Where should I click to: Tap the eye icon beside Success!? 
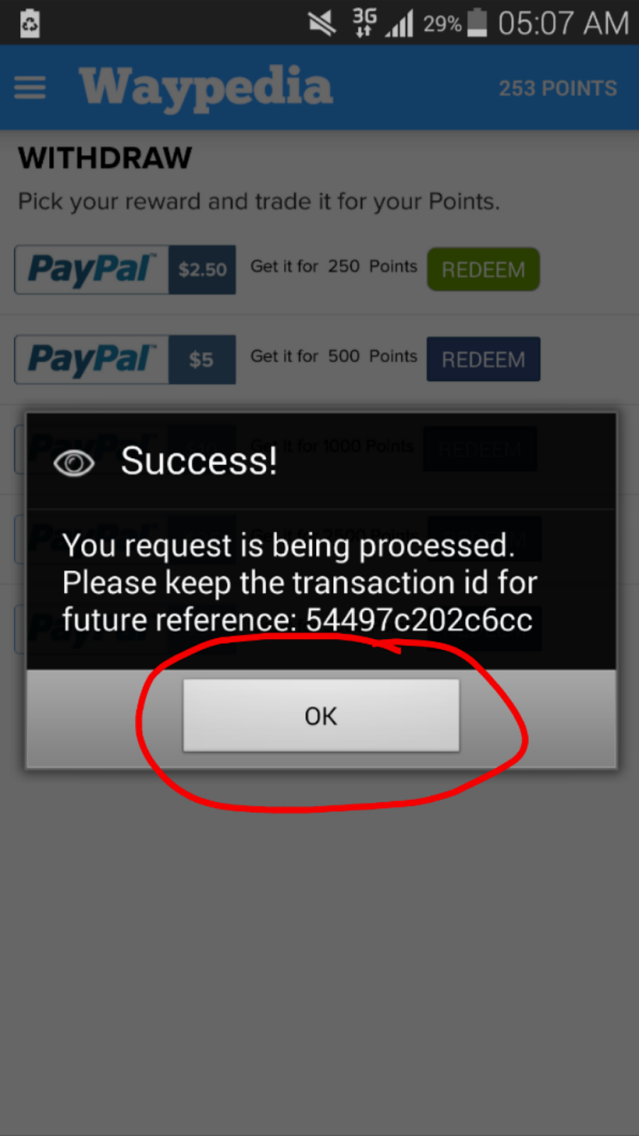tap(74, 463)
